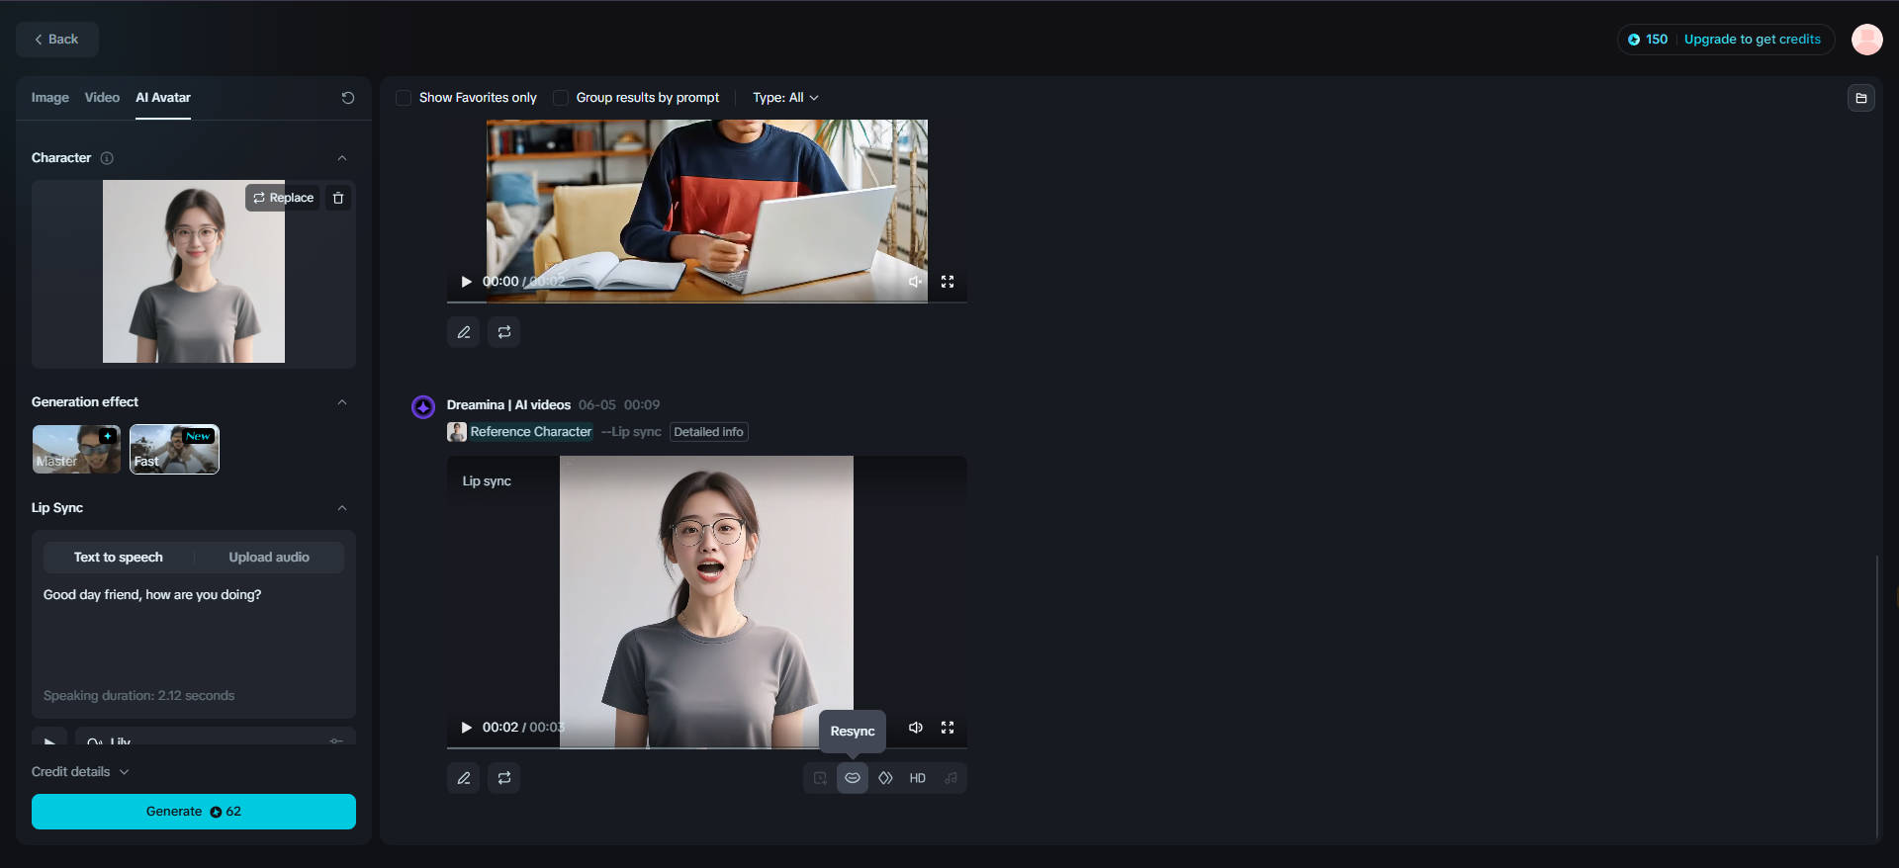The width and height of the screenshot is (1899, 868).
Task: Click Upgrade to get credits link
Action: (1752, 40)
